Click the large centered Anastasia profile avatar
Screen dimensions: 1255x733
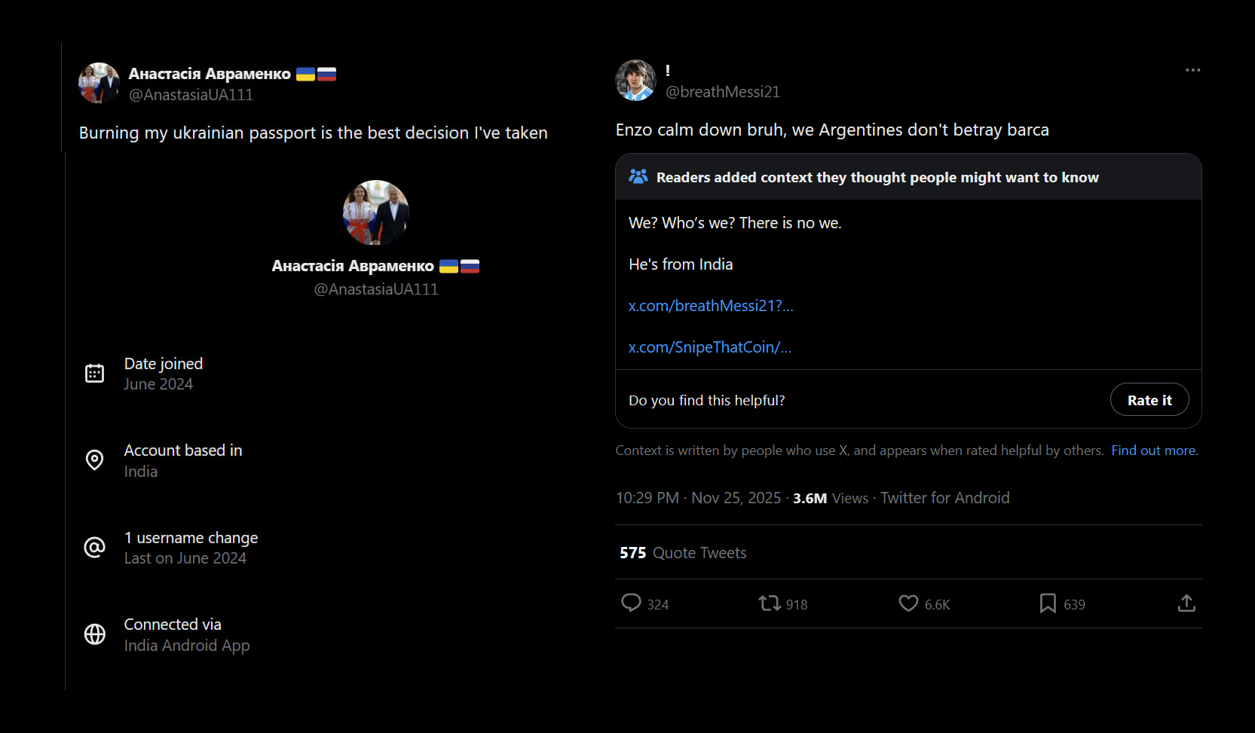click(376, 212)
